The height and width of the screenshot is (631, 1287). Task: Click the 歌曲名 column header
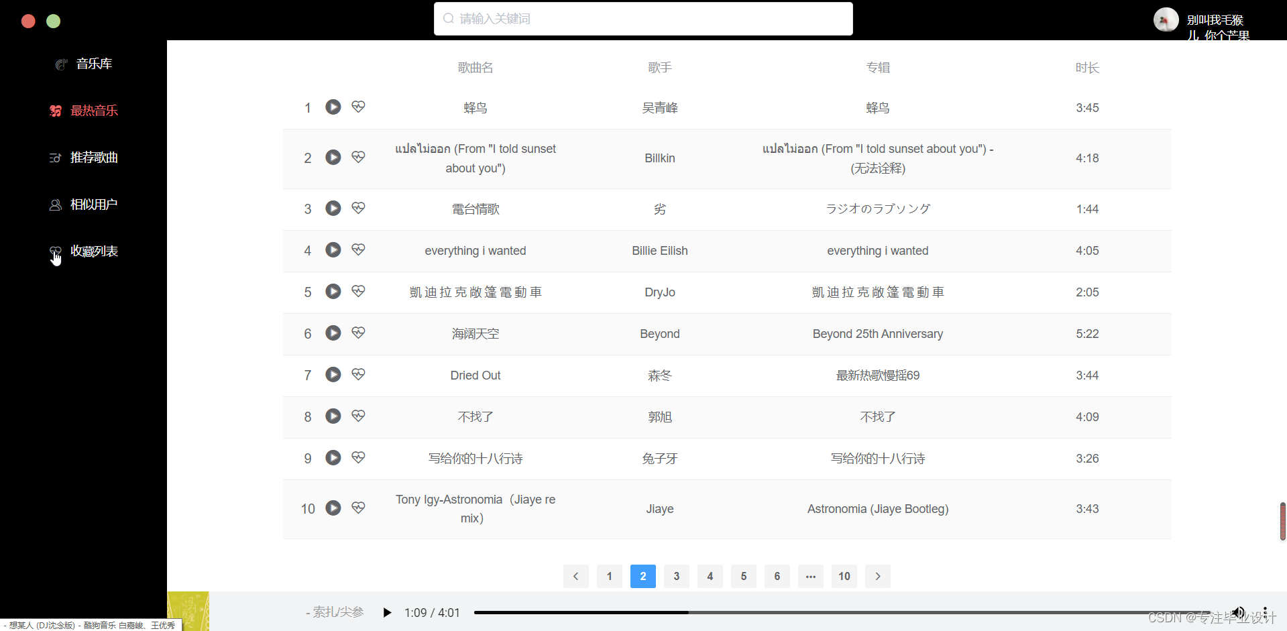[x=475, y=68]
